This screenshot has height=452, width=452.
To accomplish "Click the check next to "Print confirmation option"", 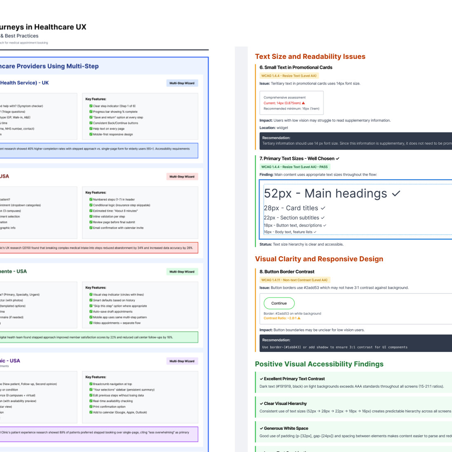I will 91,407.
